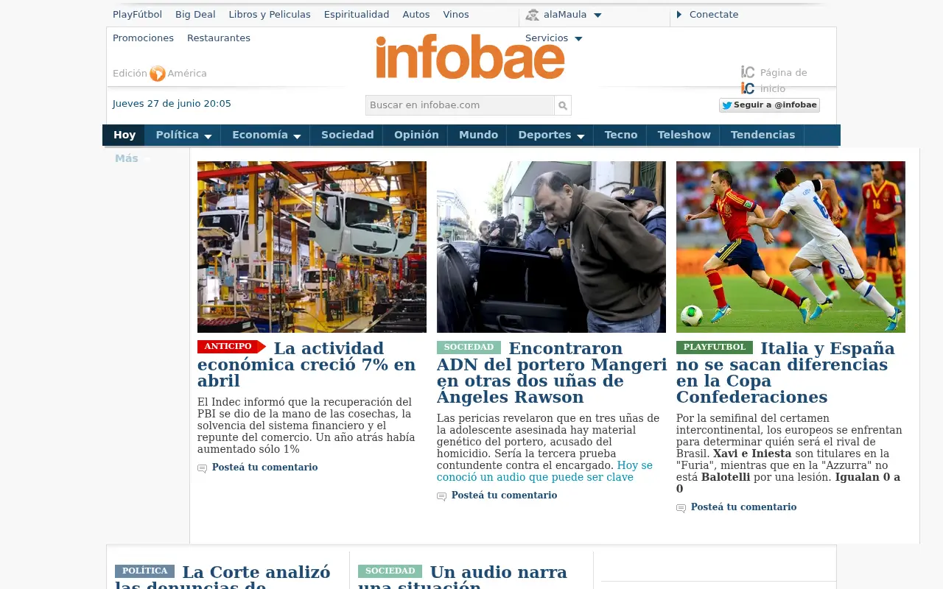Click the upper IC icon beside 'Página de'
This screenshot has width=943, height=589.
click(748, 72)
